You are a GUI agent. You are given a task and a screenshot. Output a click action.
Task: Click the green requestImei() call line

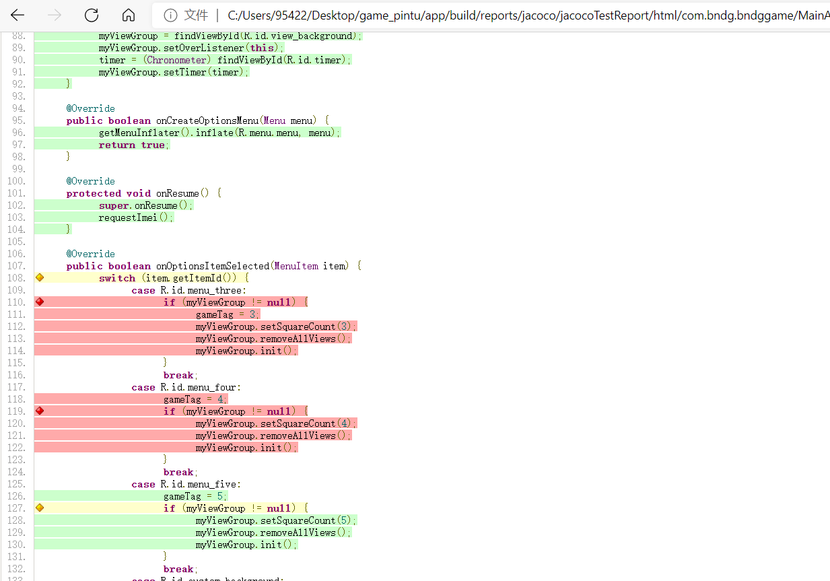(135, 217)
